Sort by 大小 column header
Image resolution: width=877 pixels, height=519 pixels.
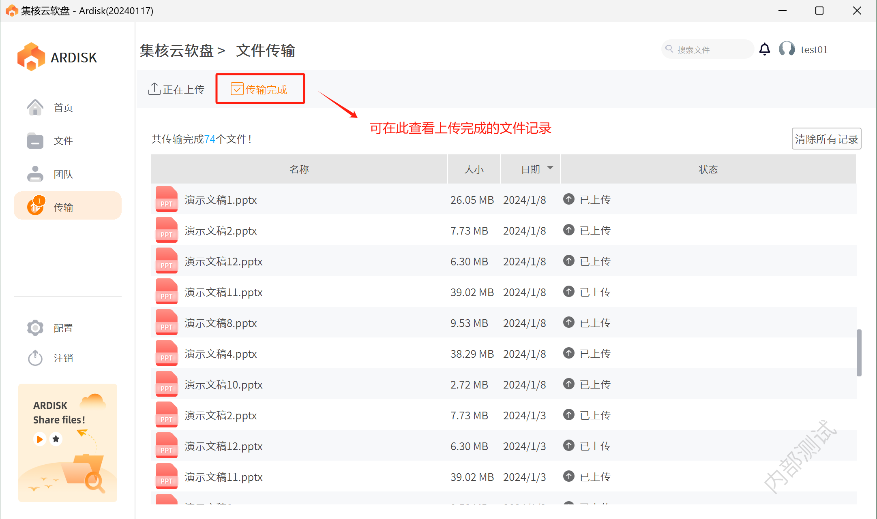point(474,169)
